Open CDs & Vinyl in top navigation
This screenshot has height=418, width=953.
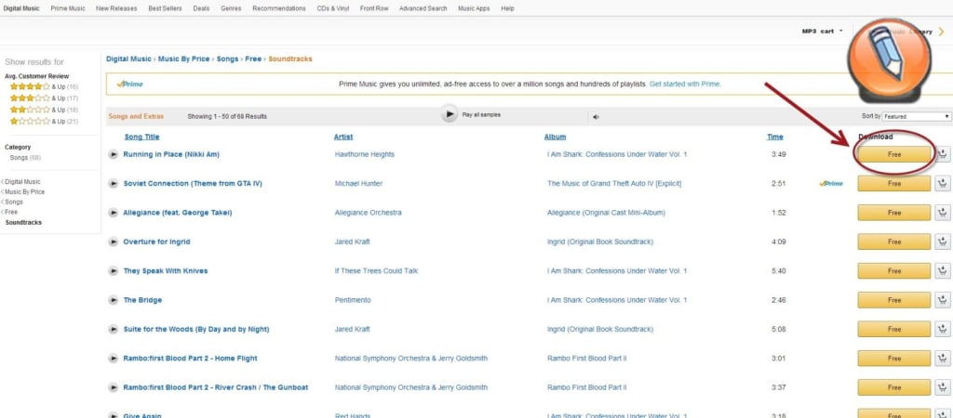click(x=333, y=8)
